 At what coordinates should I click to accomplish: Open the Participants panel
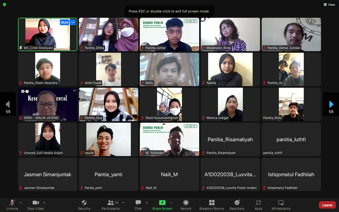[x=111, y=203]
